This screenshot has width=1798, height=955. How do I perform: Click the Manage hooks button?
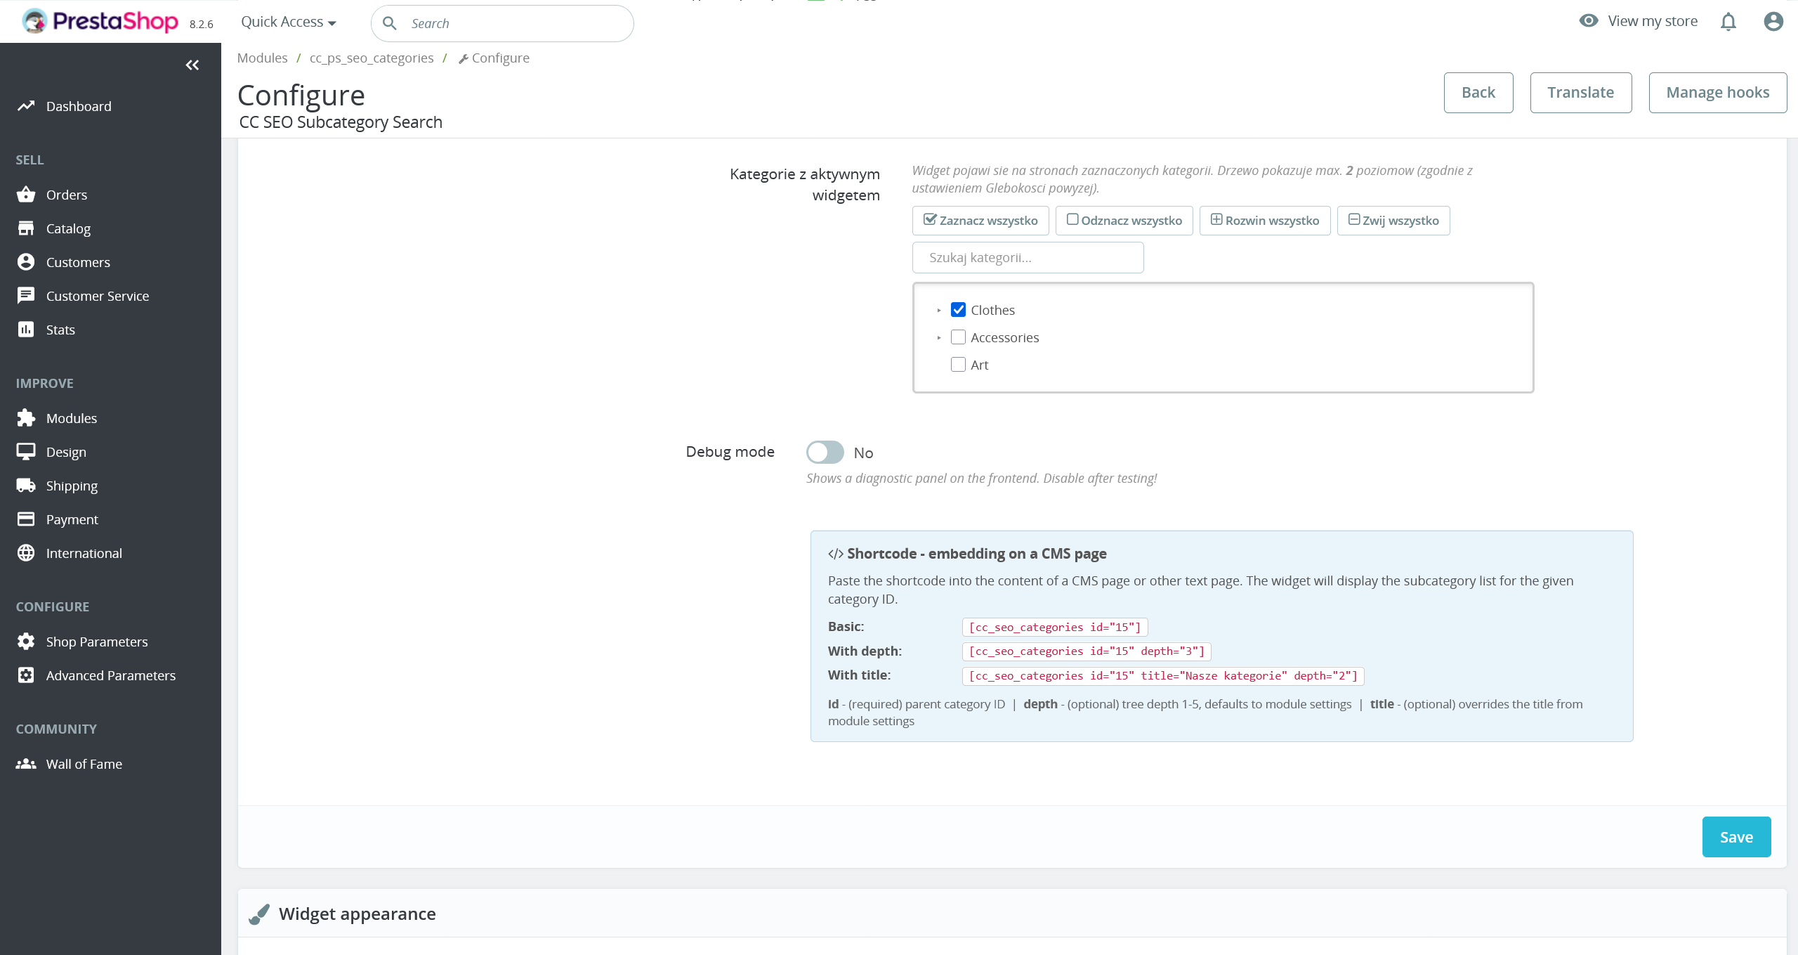(x=1718, y=93)
